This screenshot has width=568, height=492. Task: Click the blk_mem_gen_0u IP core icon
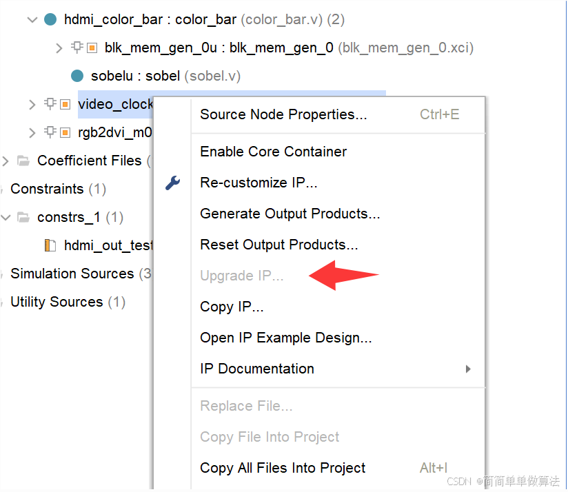click(x=84, y=48)
